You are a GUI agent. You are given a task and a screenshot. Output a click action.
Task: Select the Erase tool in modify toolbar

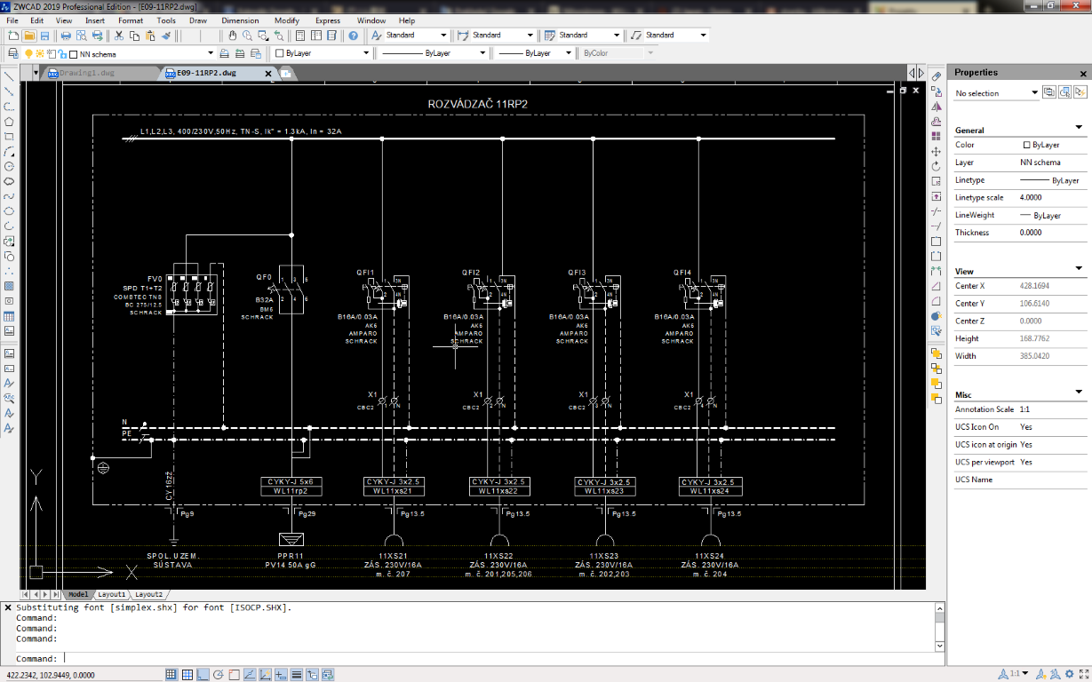tap(937, 76)
